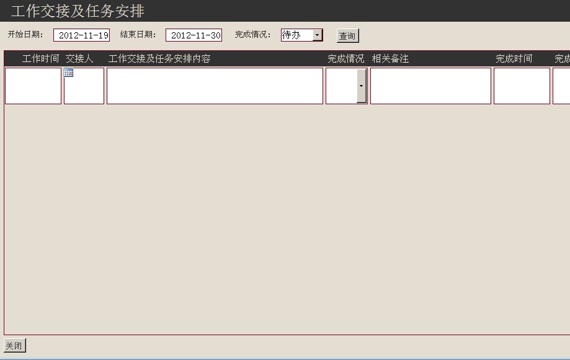Click the 开始日期 date field
The image size is (570, 360).
81,35
